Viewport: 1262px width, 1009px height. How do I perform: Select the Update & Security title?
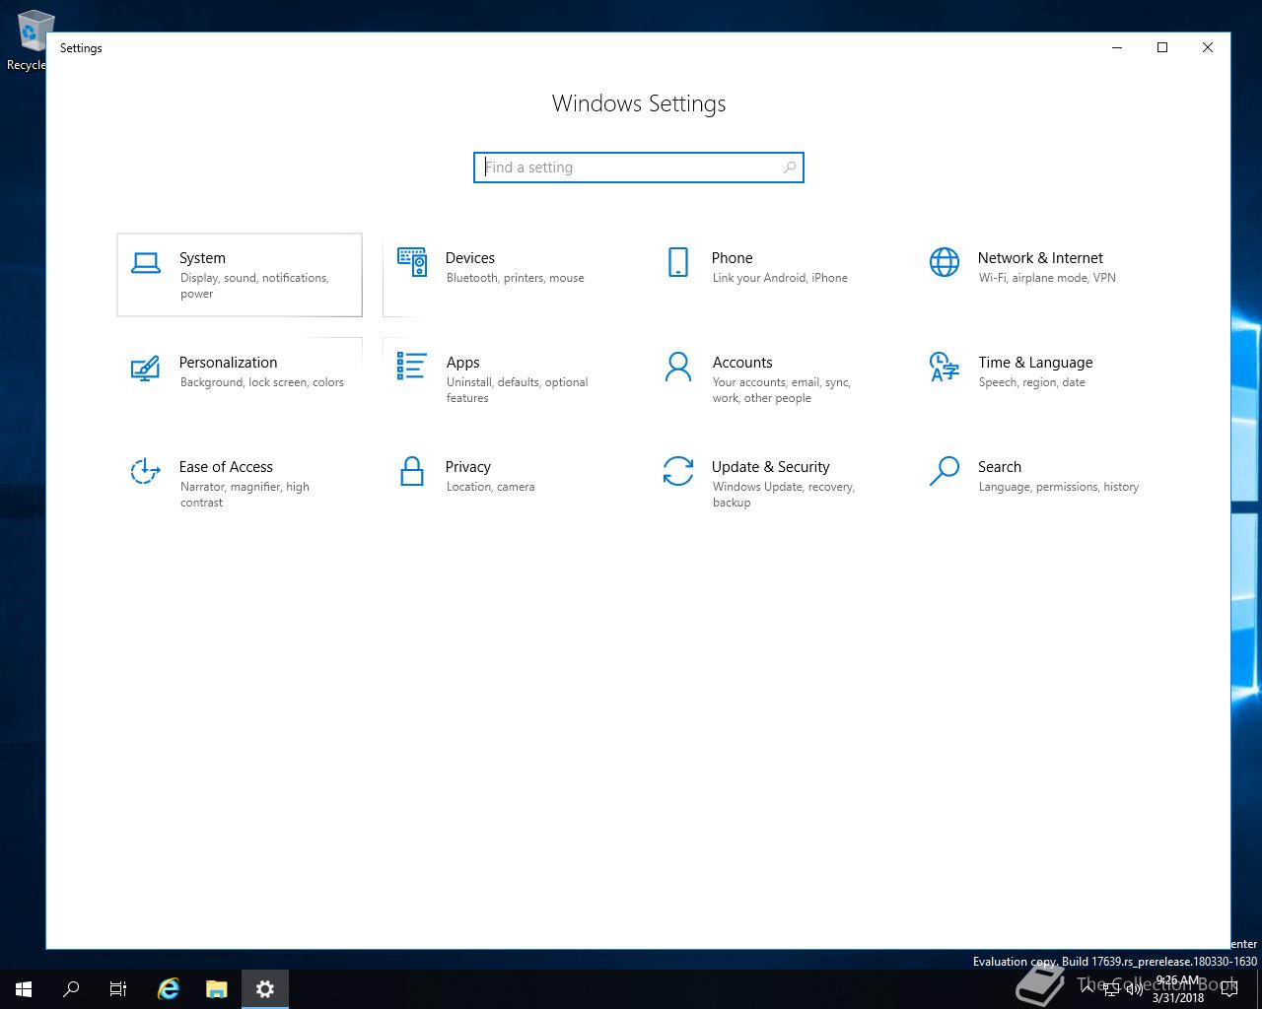770,467
